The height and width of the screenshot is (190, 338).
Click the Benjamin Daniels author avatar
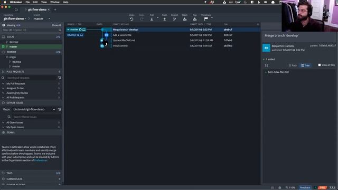[266, 48]
